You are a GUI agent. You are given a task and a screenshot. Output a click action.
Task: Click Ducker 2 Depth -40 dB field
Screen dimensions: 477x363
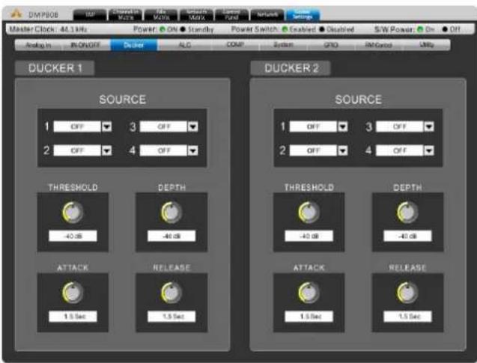(407, 236)
